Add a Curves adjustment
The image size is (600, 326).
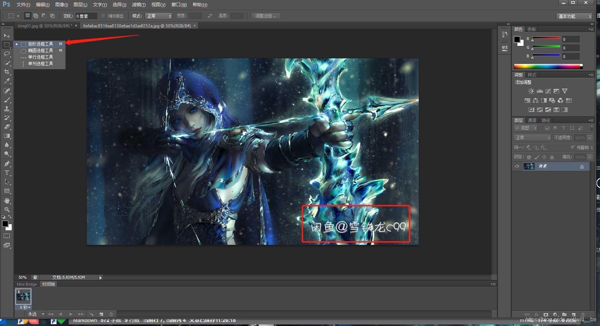pos(548,91)
